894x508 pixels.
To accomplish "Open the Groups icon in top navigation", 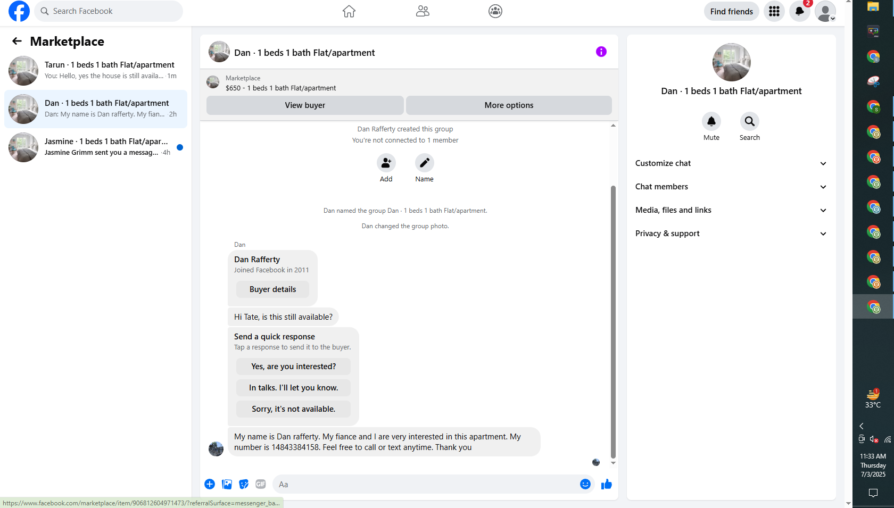I will click(x=495, y=11).
